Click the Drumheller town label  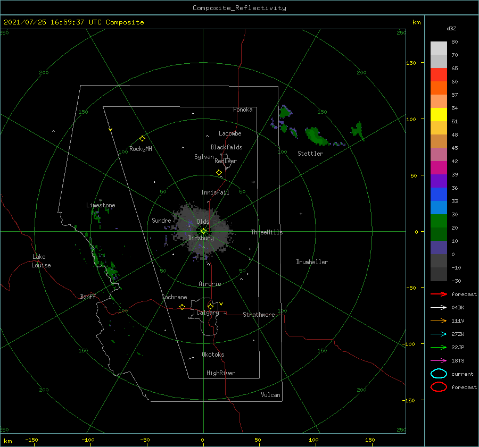click(312, 262)
